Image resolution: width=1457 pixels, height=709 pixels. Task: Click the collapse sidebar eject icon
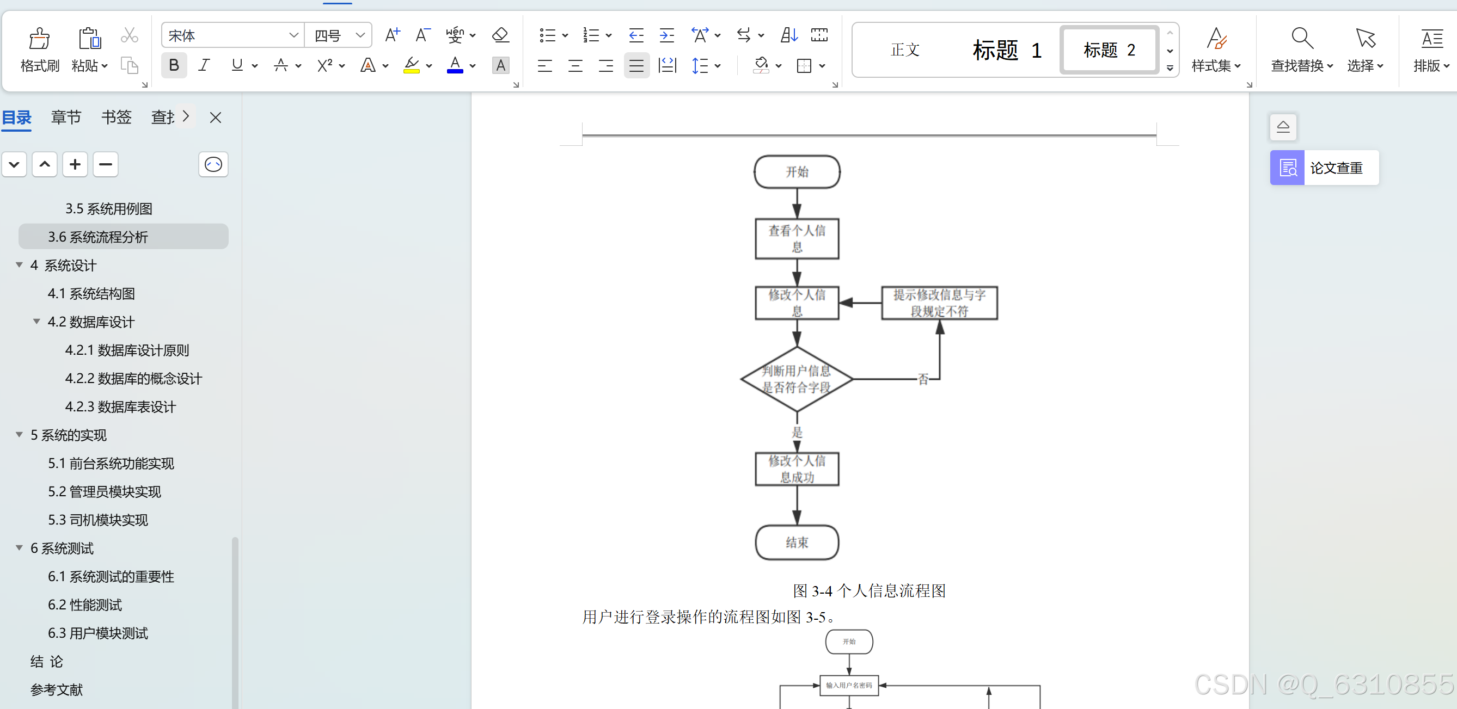1283,127
